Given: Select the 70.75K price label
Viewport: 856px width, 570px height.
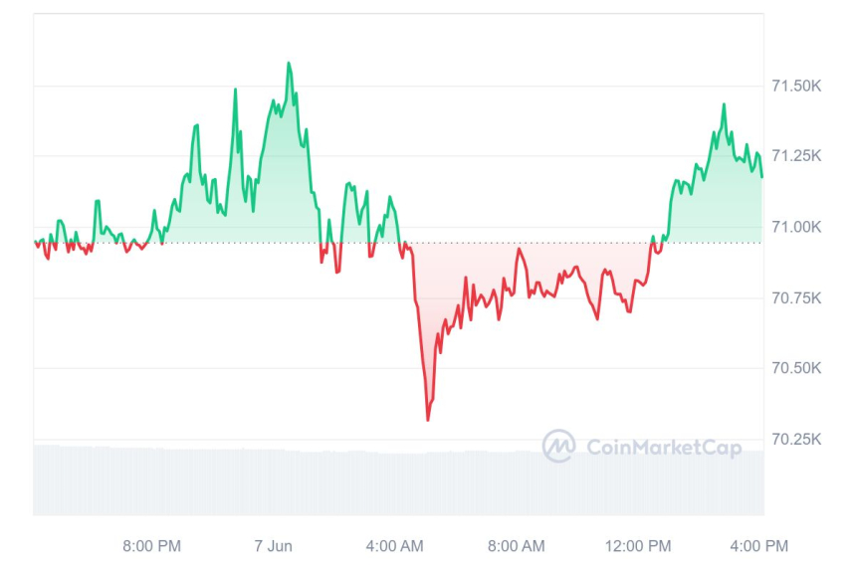Looking at the screenshot, I should coord(797,297).
